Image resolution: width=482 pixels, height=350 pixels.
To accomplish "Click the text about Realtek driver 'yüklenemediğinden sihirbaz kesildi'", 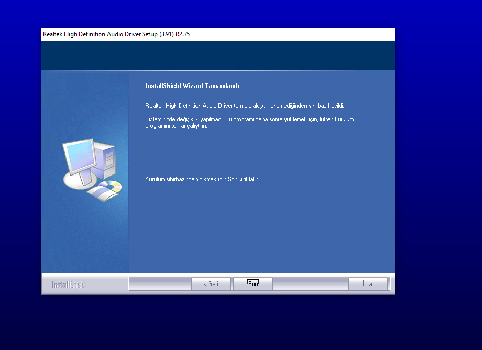I will [245, 106].
